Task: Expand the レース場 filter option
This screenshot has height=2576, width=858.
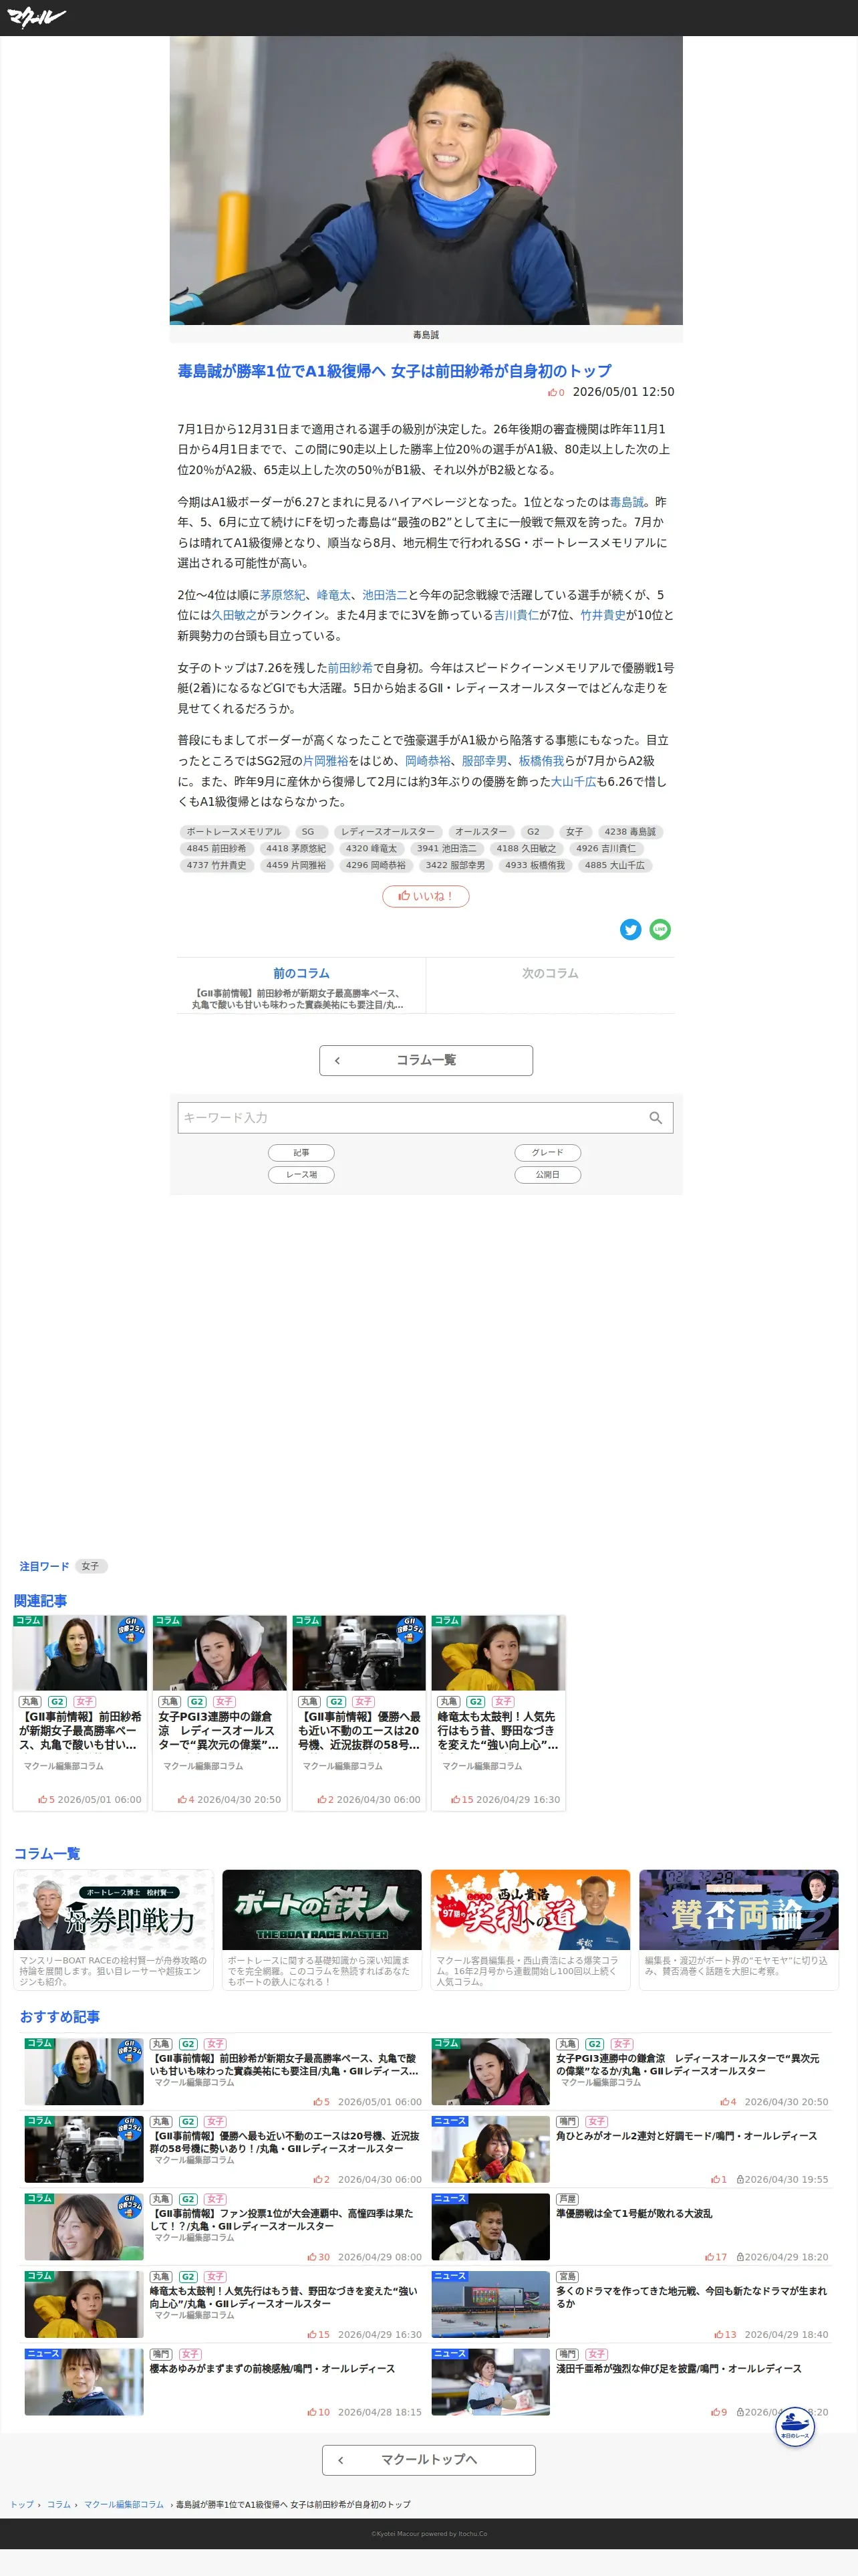Action: tap(301, 1175)
